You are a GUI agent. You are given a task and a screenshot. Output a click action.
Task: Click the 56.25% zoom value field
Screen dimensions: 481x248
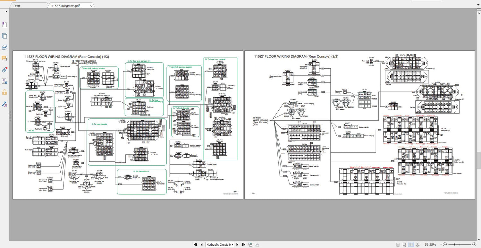[430, 244]
